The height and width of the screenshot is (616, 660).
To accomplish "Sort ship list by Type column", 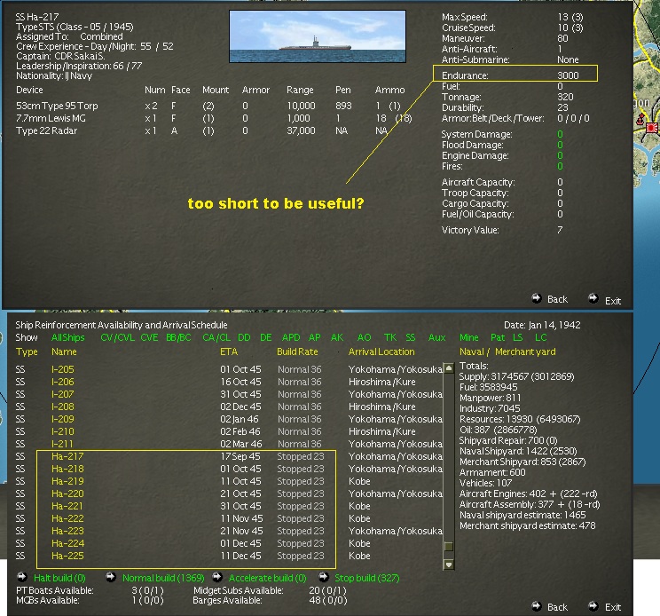I will 27,352.
